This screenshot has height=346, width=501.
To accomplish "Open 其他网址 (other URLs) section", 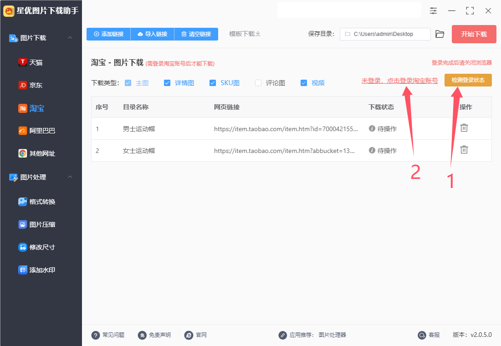I will [x=37, y=153].
